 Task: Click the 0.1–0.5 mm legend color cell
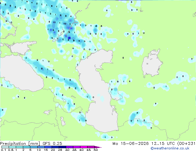pyautogui.click(x=5, y=147)
